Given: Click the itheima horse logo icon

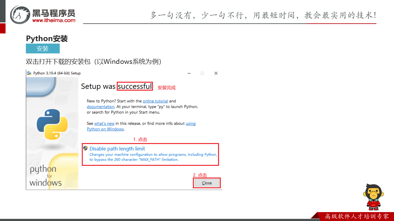Looking at the screenshot, I should click(x=20, y=14).
